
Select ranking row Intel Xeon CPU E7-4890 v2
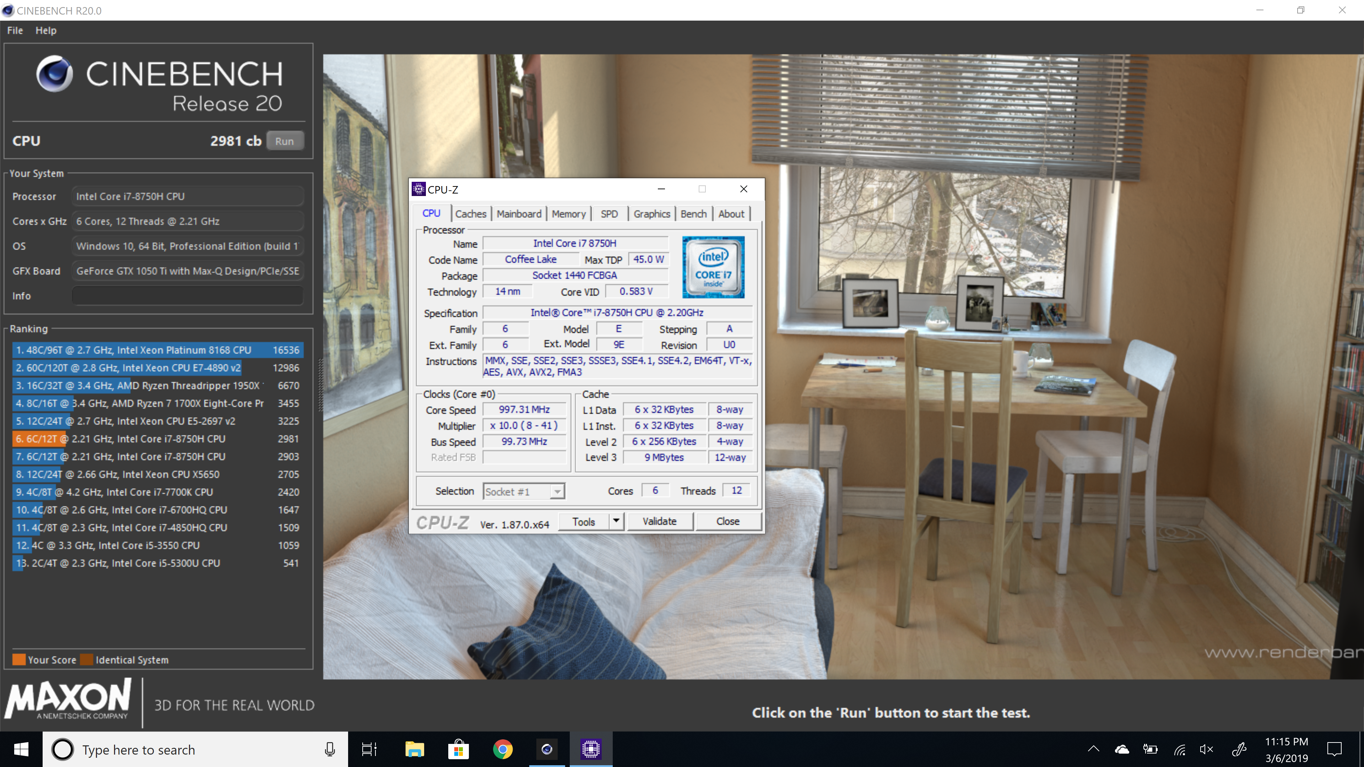[x=158, y=368]
